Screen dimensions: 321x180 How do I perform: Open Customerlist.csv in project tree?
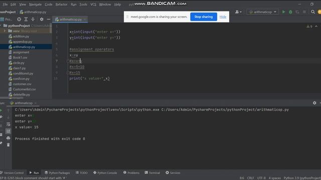point(24,89)
